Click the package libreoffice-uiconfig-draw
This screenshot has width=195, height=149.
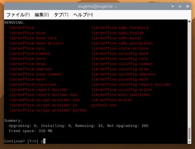[120, 69]
